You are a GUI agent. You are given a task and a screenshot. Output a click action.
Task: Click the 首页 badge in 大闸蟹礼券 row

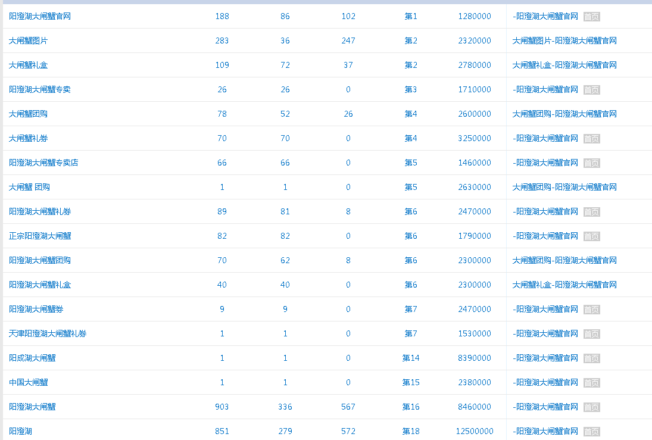click(591, 139)
